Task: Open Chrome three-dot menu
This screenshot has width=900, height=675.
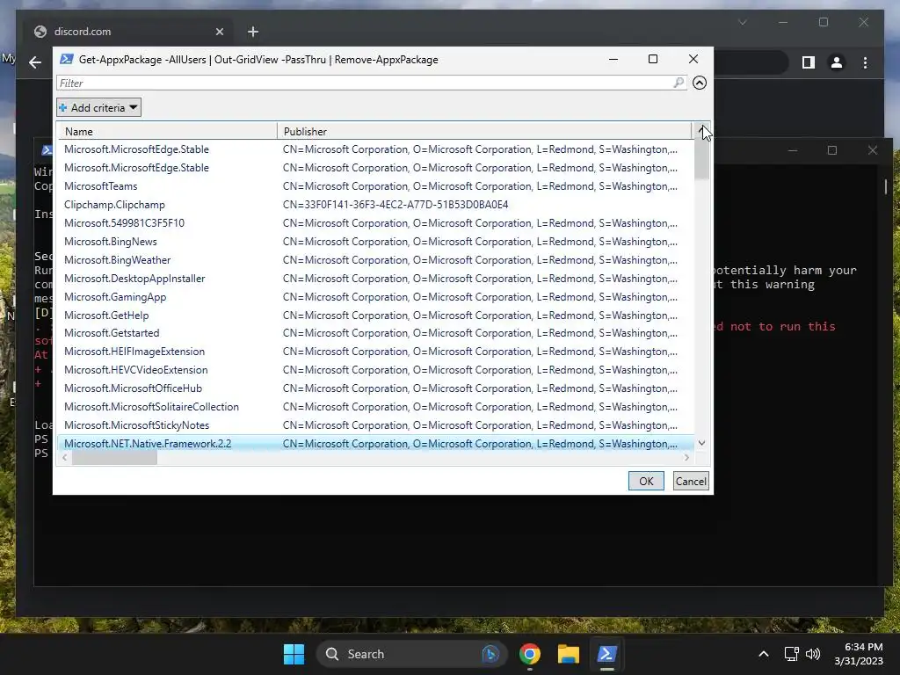Action: click(865, 62)
